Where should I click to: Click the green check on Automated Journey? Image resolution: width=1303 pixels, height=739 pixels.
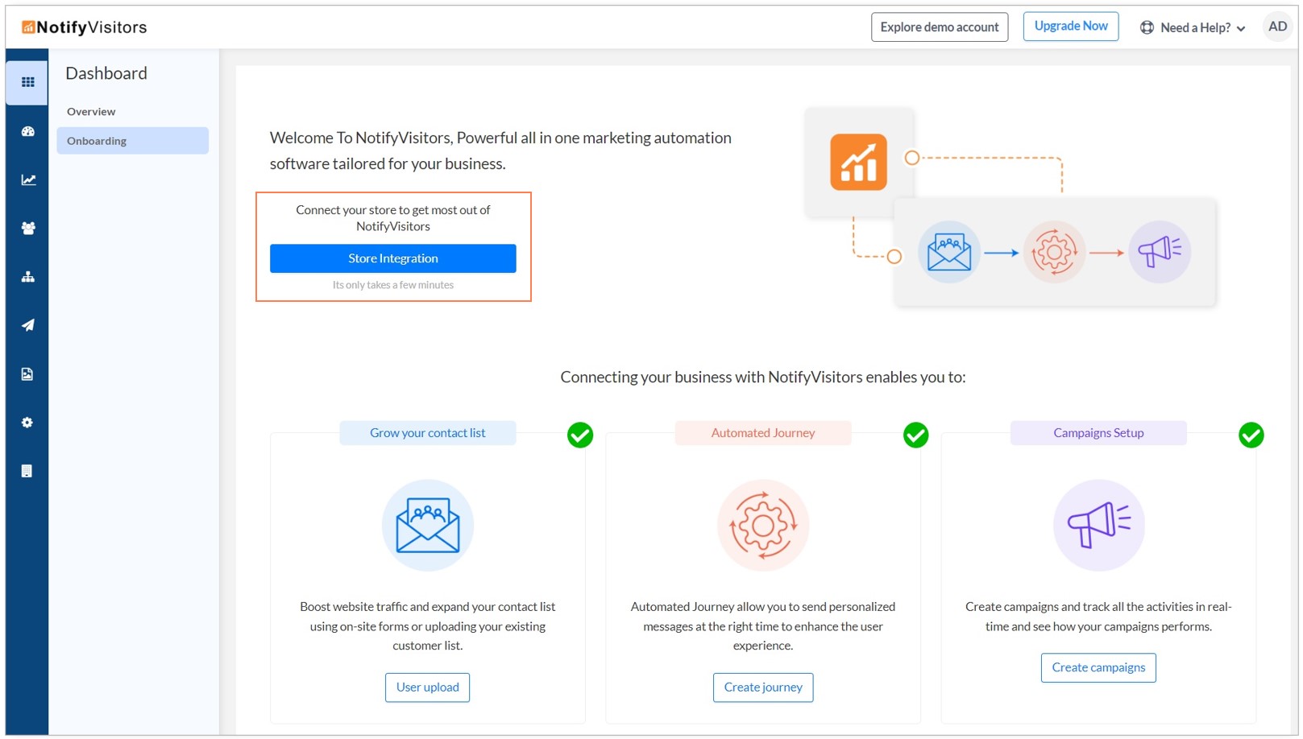pyautogui.click(x=915, y=435)
